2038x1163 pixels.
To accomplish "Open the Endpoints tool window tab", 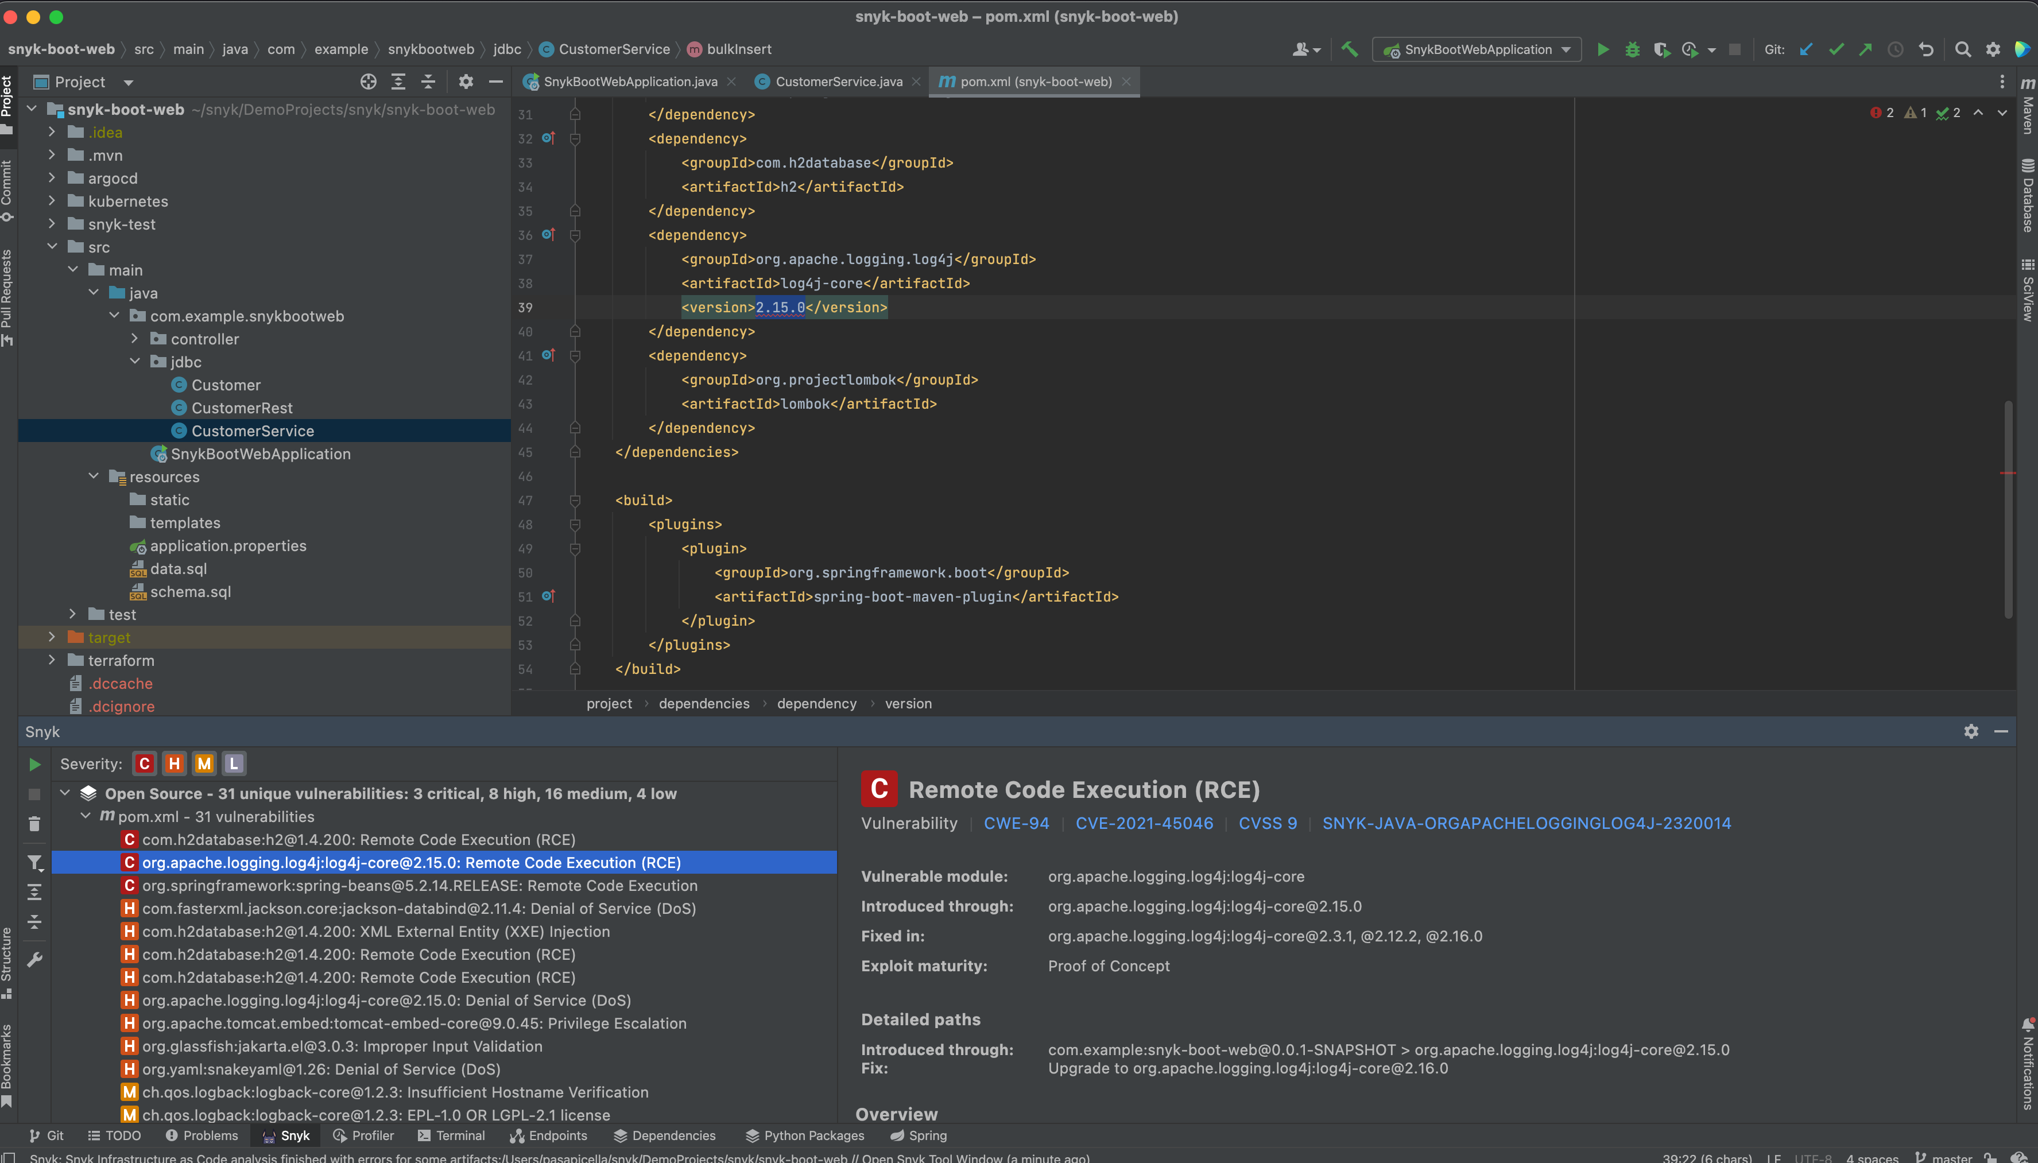I will 549,1135.
